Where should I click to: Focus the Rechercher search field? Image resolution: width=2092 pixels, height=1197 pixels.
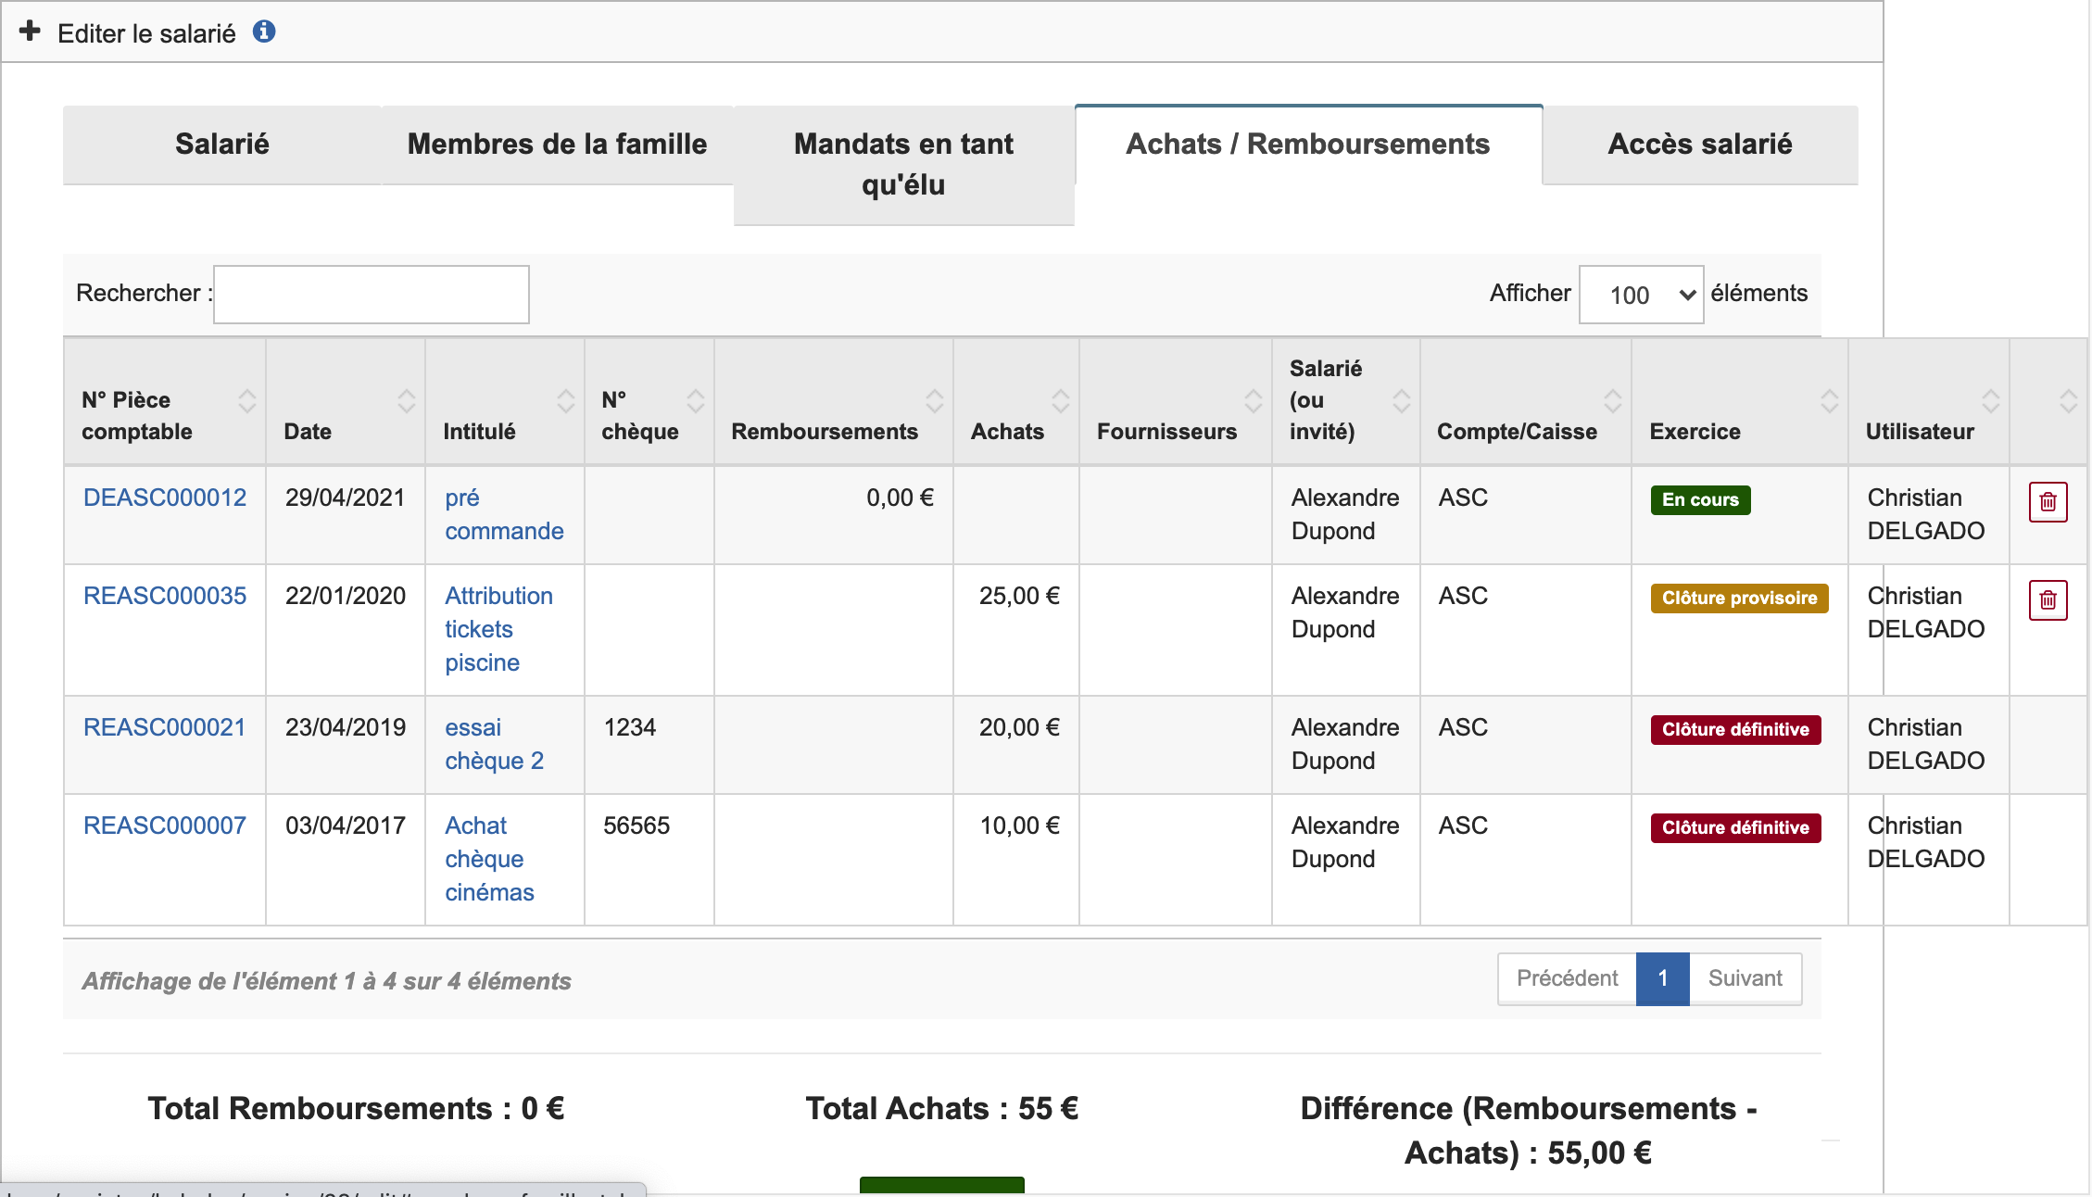(371, 295)
